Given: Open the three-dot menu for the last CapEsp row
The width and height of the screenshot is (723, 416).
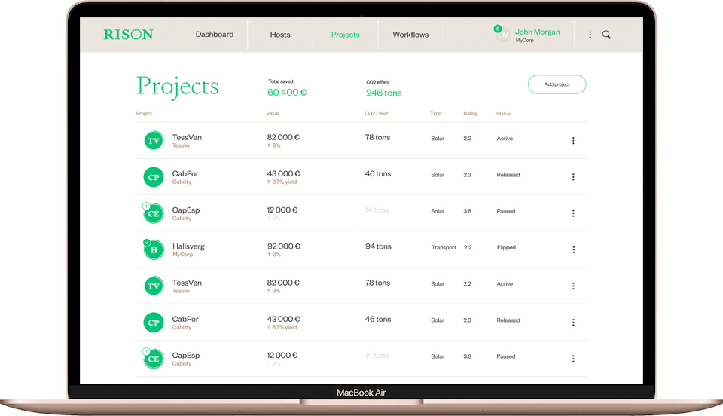Looking at the screenshot, I should point(573,359).
